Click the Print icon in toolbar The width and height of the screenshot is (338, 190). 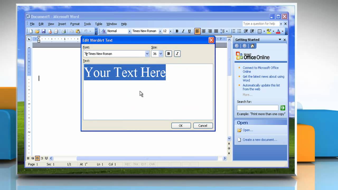click(x=64, y=31)
